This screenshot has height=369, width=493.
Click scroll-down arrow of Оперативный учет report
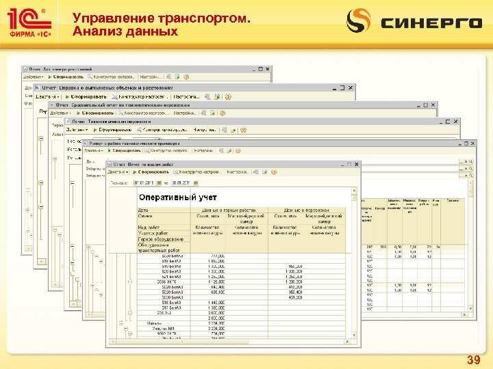(354, 335)
